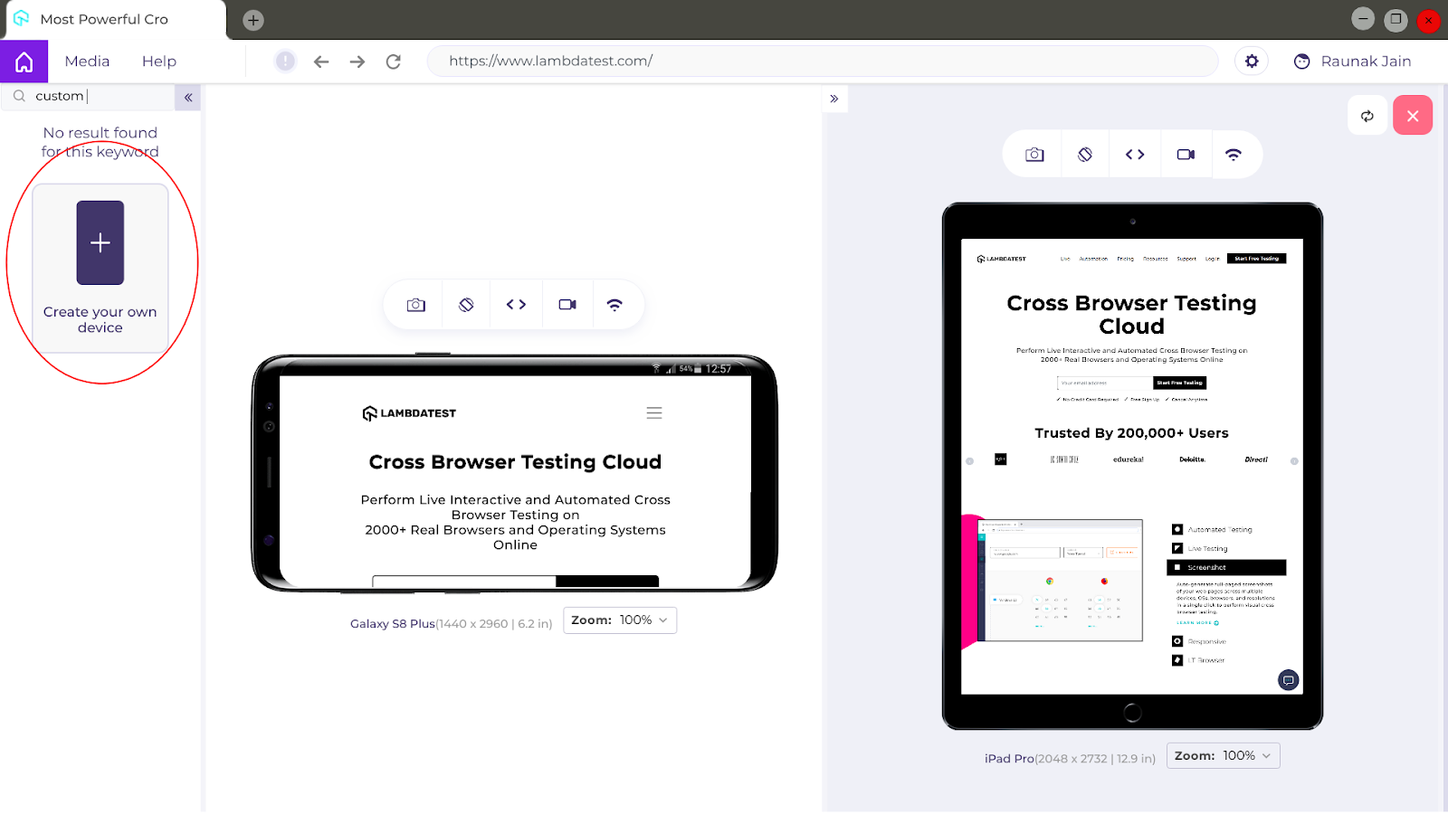Rotate the Galaxy S8 Plus device
1448x814 pixels.
[466, 305]
